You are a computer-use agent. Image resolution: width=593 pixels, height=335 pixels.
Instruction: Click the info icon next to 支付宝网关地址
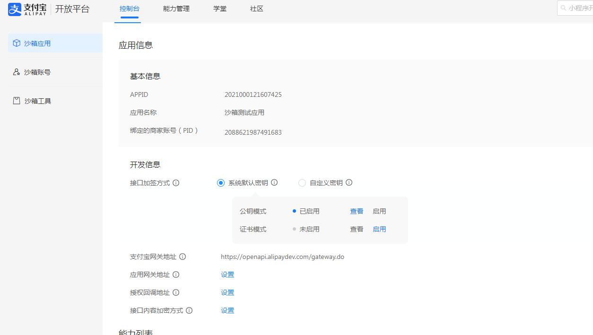tap(183, 257)
